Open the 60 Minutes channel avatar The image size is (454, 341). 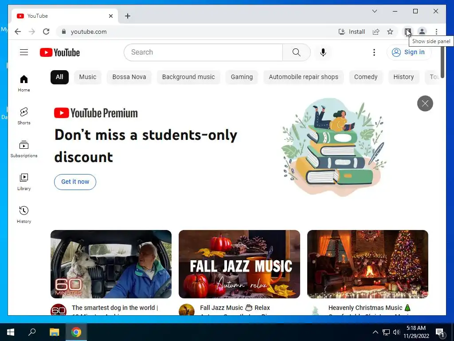pyautogui.click(x=59, y=309)
